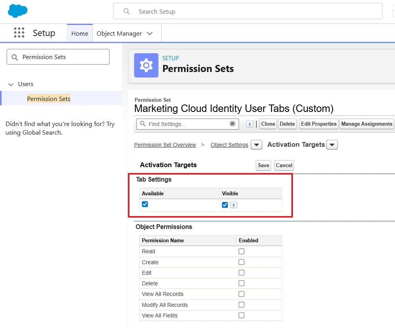
Task: Click the clear icon in Find Settings
Action: pos(232,124)
